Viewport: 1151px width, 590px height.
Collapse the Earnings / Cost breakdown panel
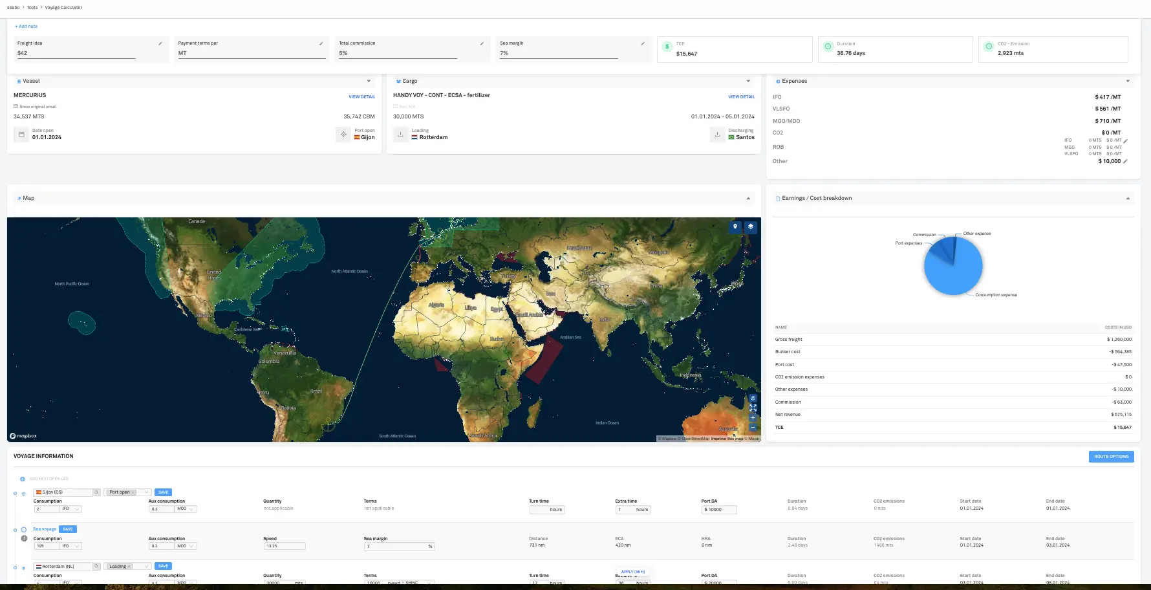[1128, 198]
